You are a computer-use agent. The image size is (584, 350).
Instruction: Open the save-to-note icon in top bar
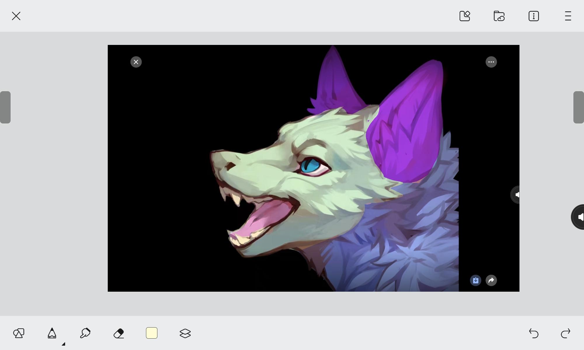click(465, 16)
